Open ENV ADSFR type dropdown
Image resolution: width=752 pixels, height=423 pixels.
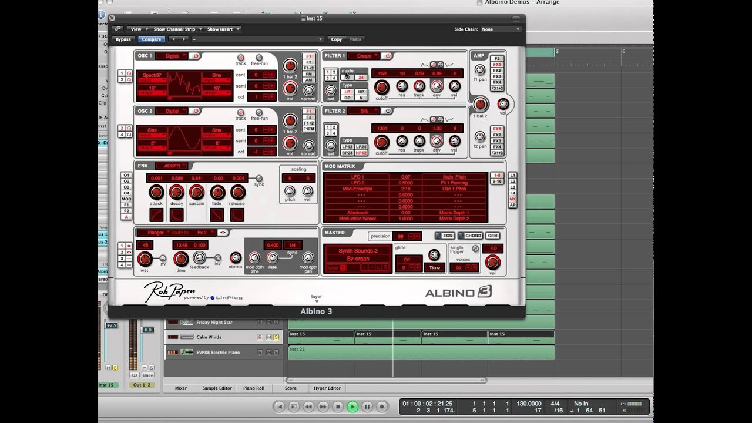coord(172,166)
